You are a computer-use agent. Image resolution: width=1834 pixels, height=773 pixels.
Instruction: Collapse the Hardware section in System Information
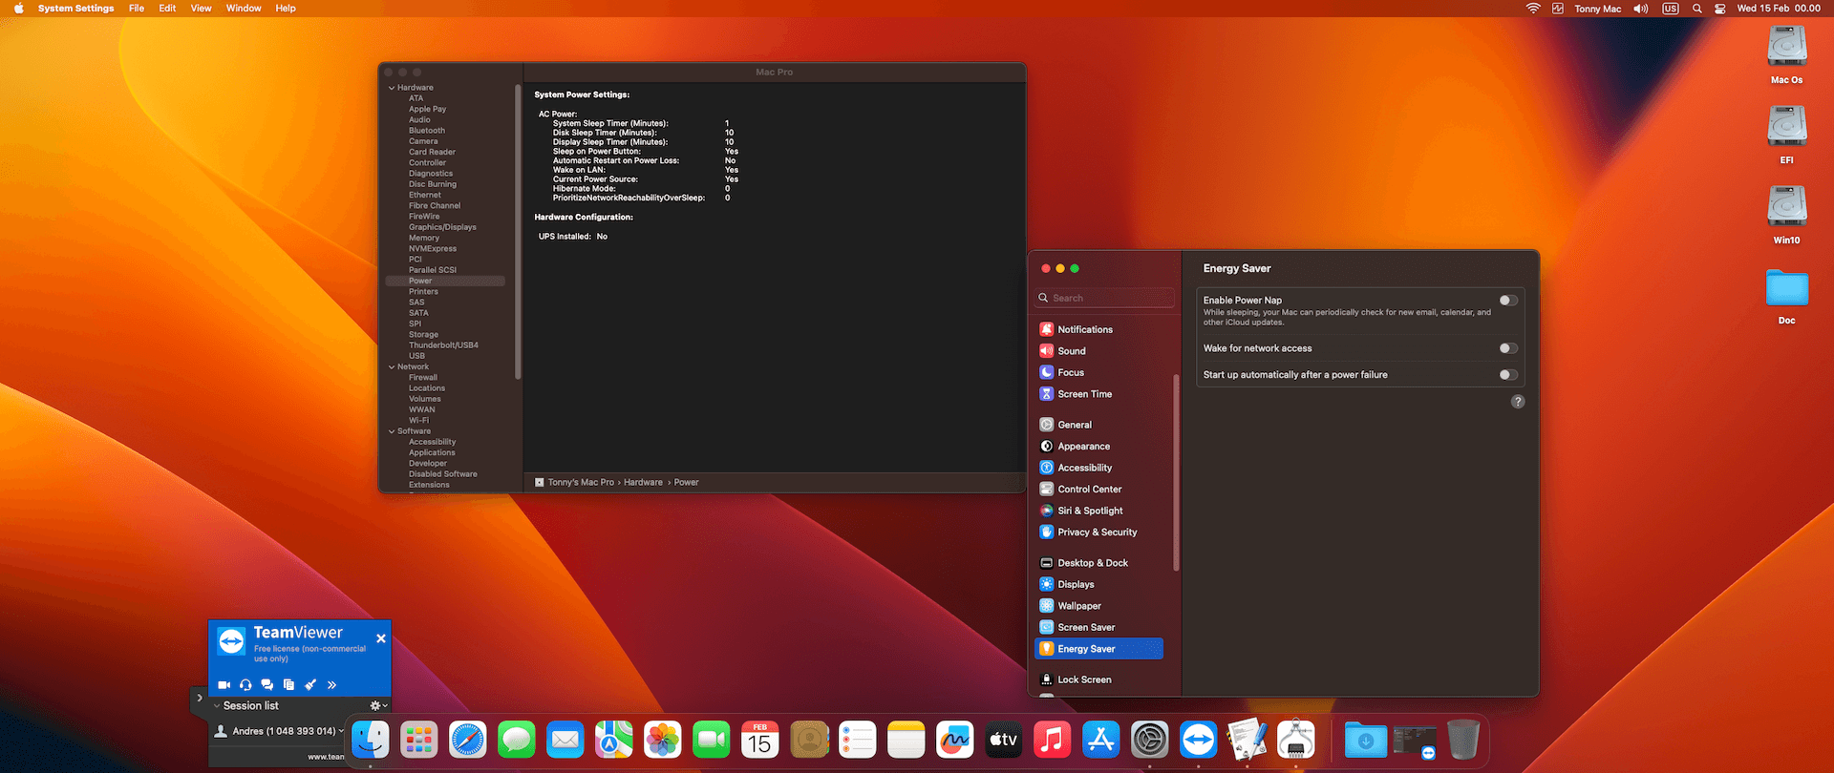(x=392, y=88)
